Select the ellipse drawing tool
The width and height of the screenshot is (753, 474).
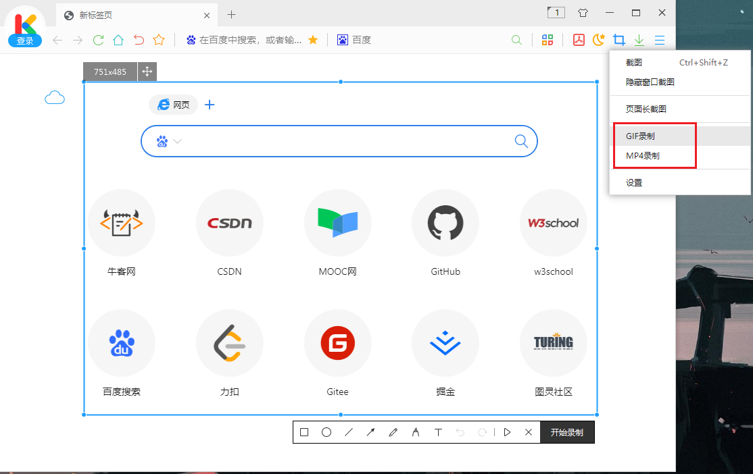(326, 432)
